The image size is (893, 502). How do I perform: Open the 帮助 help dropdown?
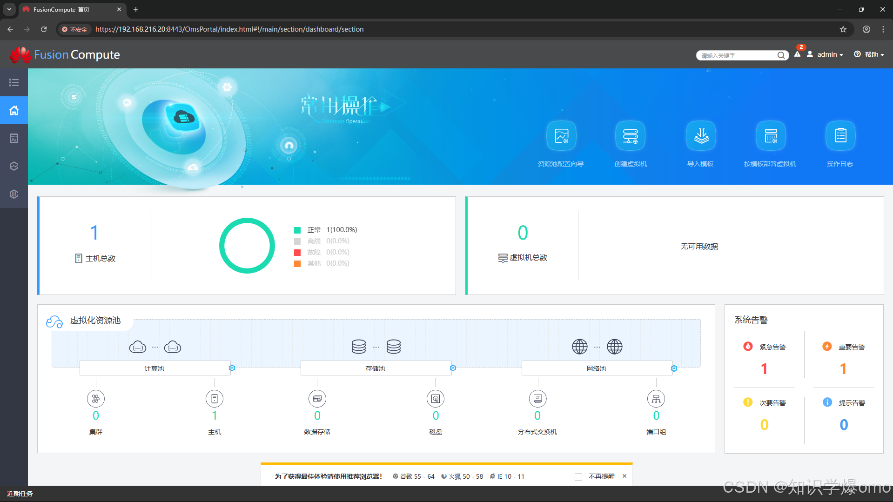(869, 54)
